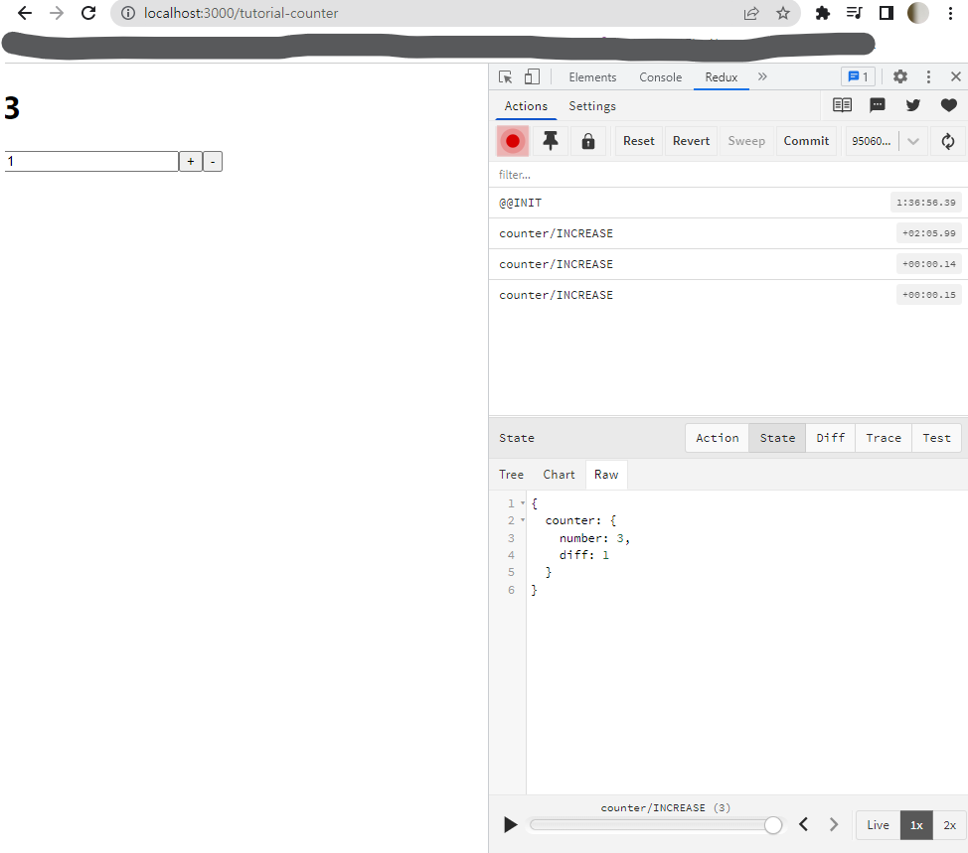Close the DevTools panel

[956, 76]
